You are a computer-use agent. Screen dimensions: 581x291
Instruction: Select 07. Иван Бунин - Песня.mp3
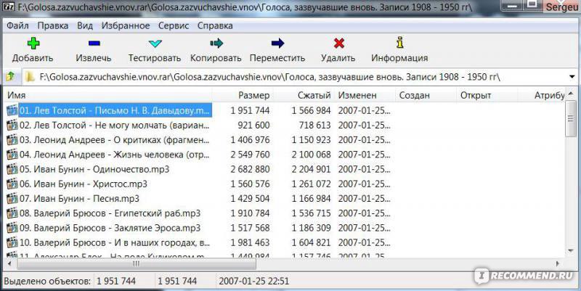(79, 198)
